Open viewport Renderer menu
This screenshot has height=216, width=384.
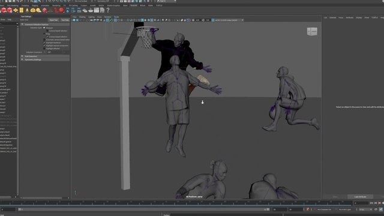tap(108, 17)
